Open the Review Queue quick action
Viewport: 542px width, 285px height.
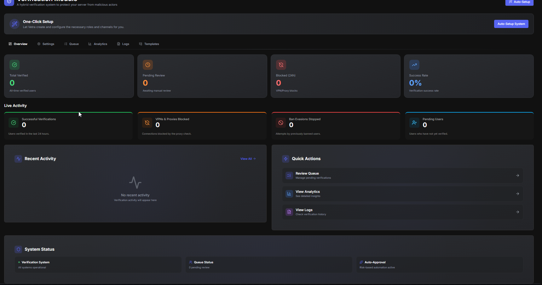[x=402, y=176]
